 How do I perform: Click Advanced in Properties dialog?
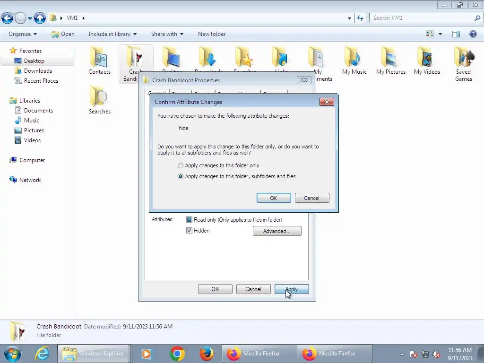[x=277, y=231]
